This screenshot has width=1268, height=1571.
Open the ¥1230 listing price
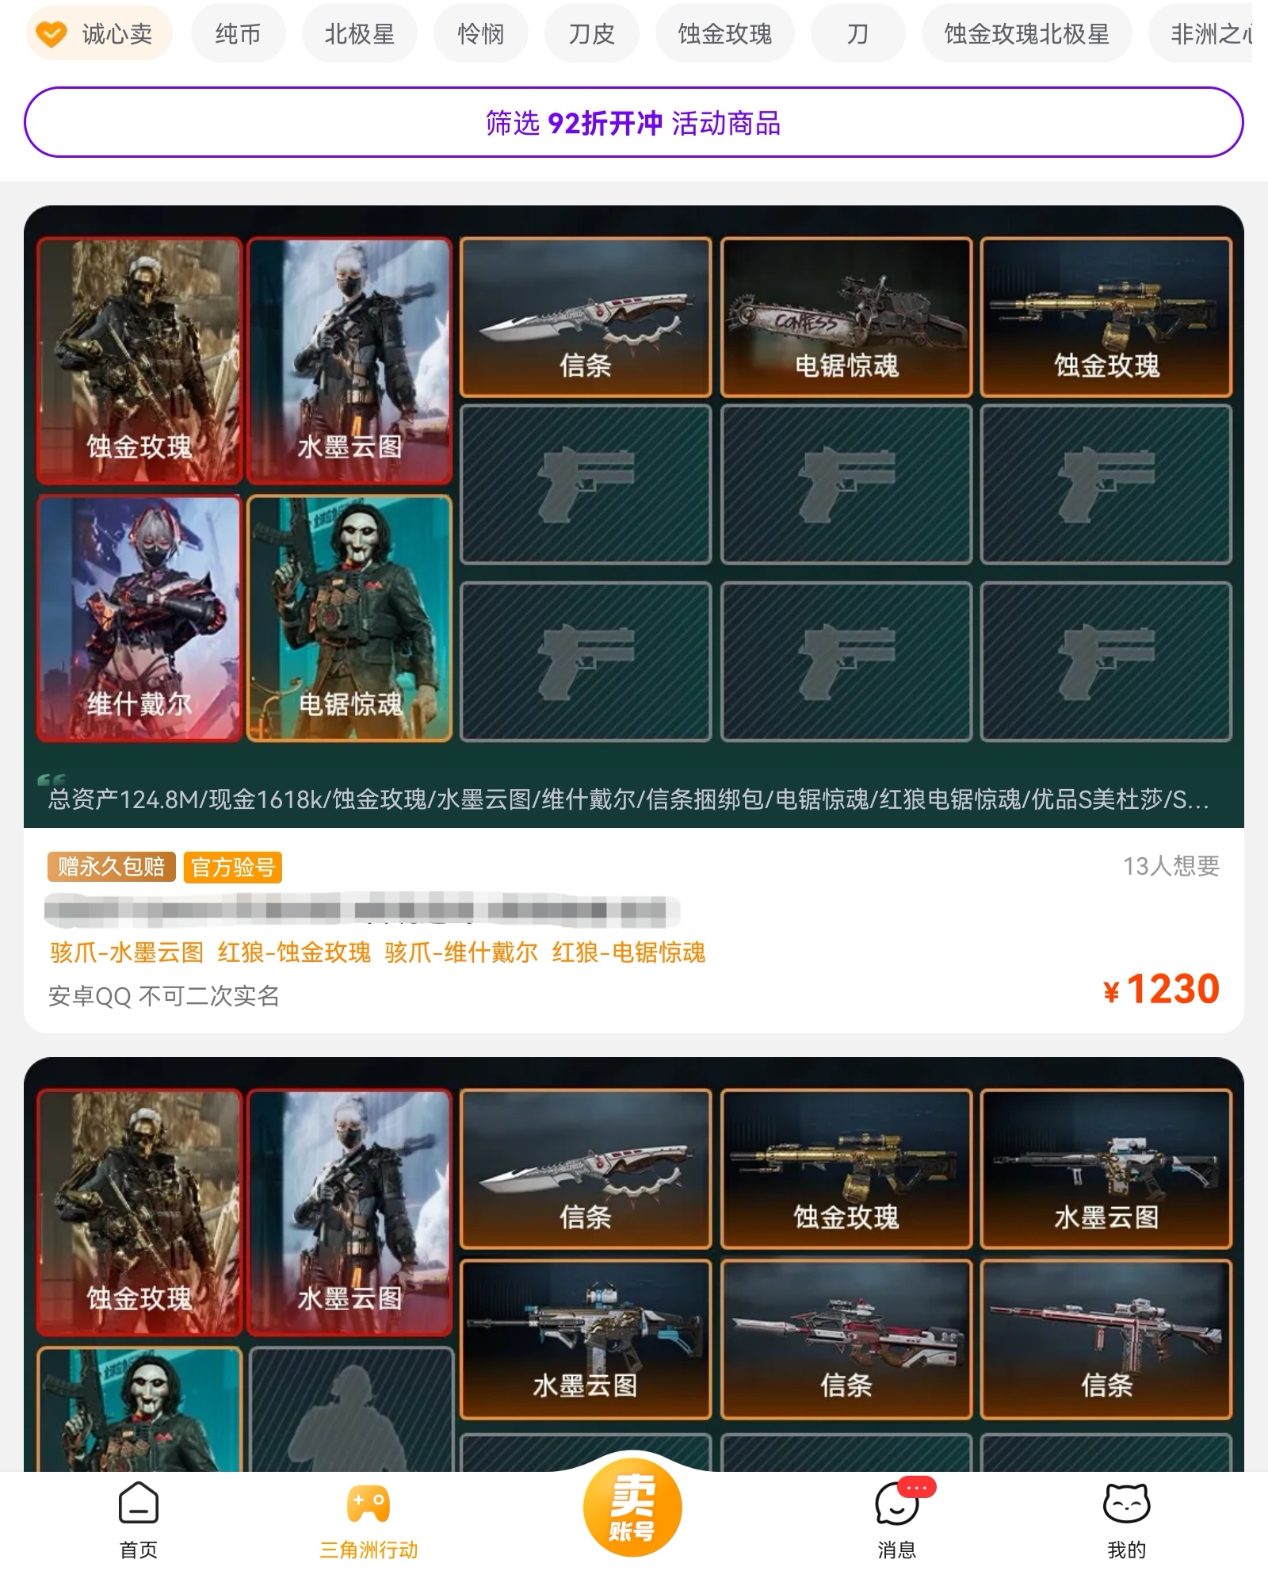pyautogui.click(x=1161, y=989)
